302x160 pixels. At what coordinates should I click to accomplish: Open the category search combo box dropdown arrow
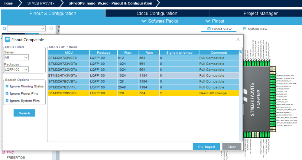point(43,29)
